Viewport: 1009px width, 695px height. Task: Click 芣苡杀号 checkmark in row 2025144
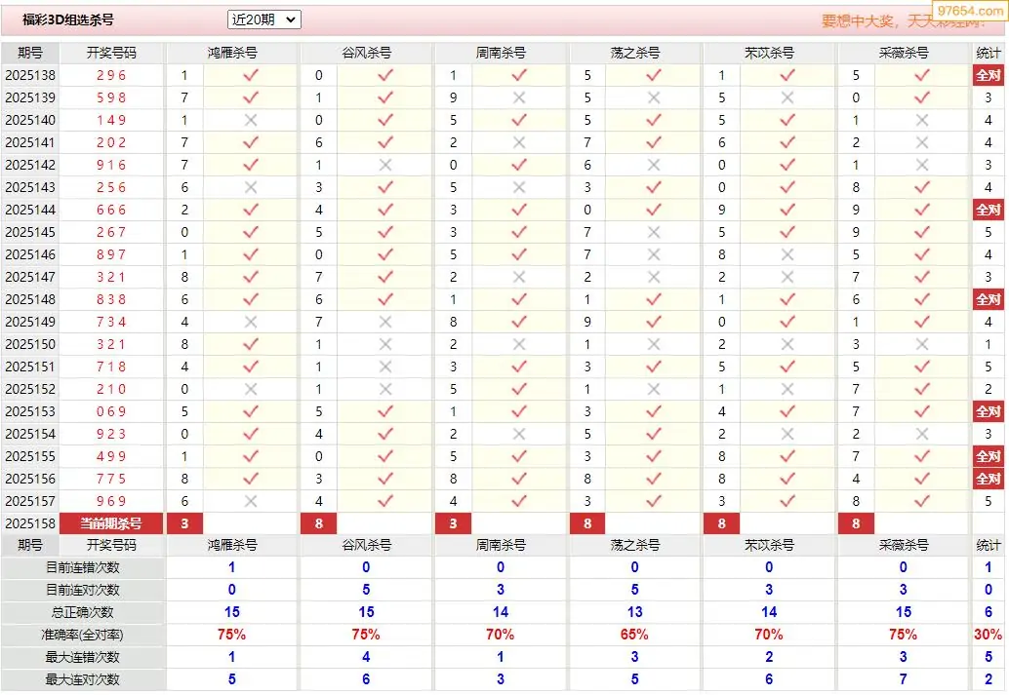[787, 210]
